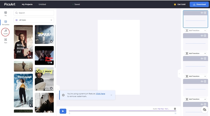This screenshot has height=116, width=210.
Task: Delete the second clip with trash icon
Action: 205,36
